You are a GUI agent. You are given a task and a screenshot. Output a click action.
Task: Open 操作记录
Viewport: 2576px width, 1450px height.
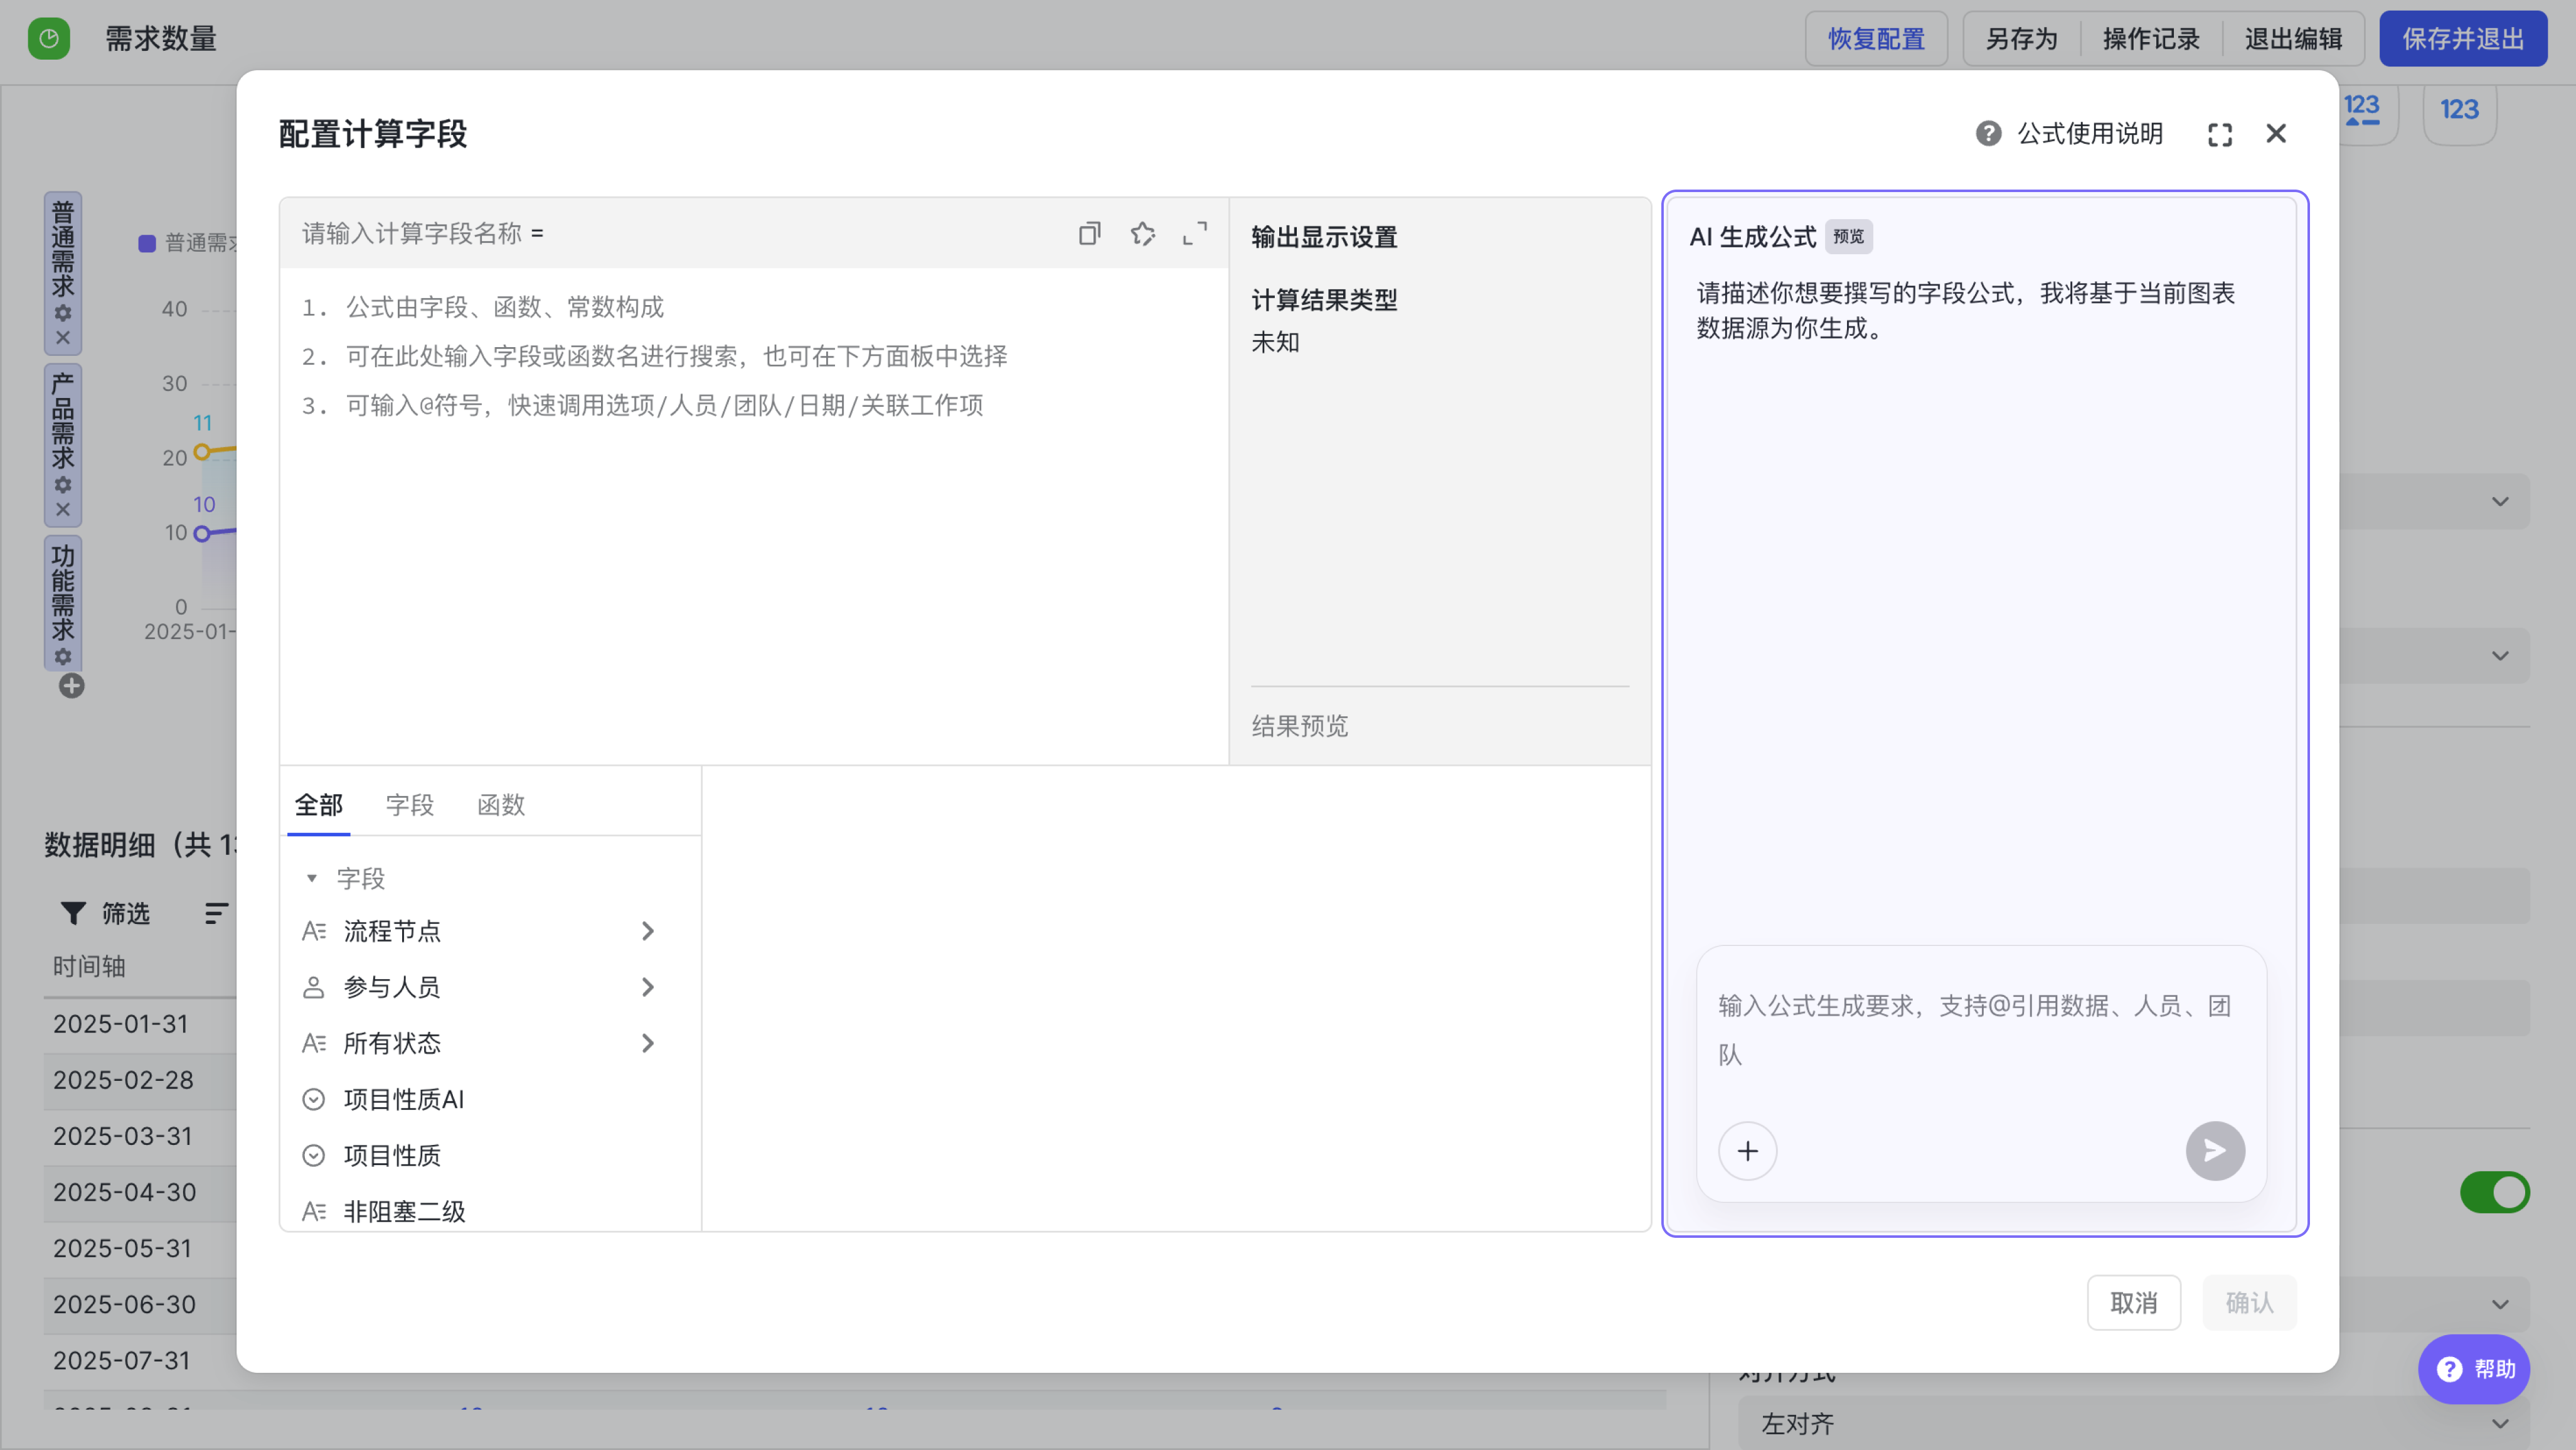pos(2151,39)
